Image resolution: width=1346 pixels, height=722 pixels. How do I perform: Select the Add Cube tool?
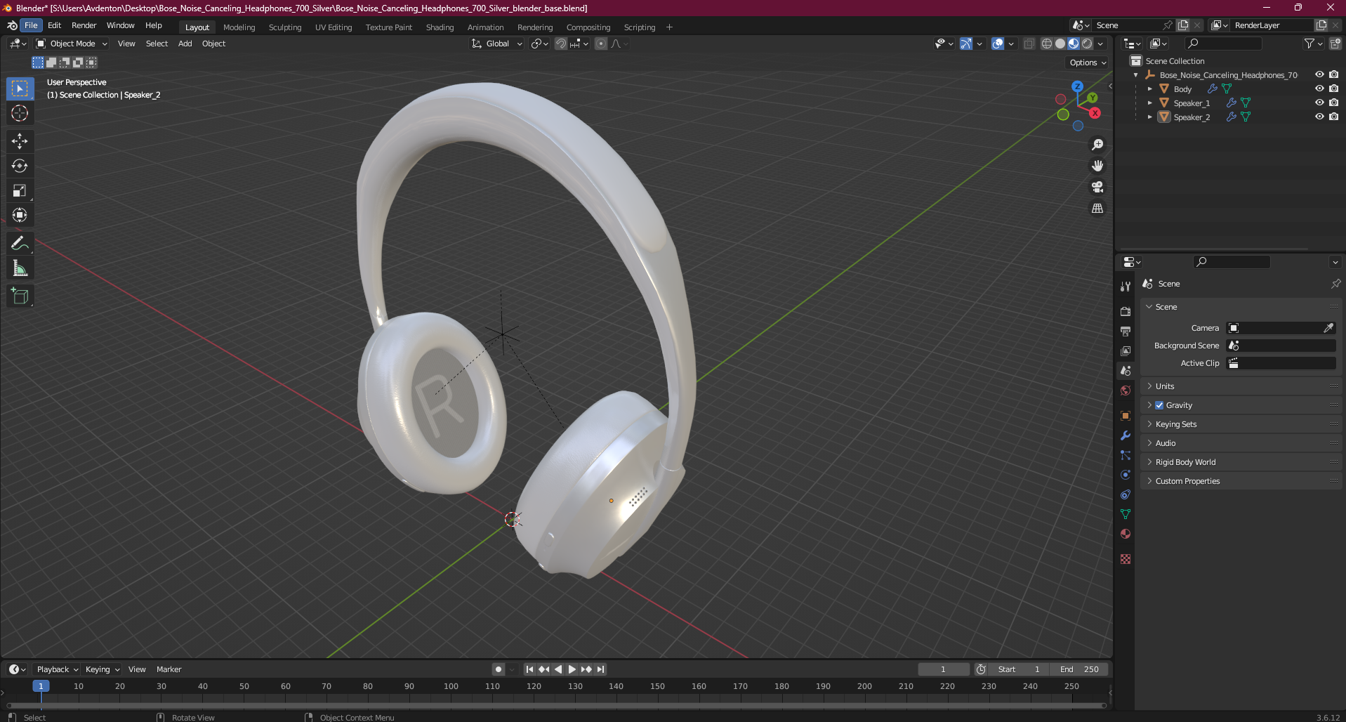point(20,296)
